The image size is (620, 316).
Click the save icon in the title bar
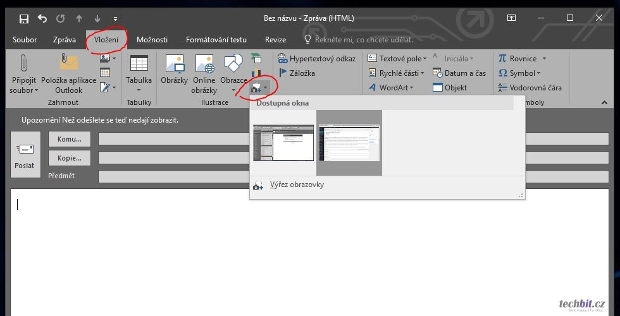[24, 18]
